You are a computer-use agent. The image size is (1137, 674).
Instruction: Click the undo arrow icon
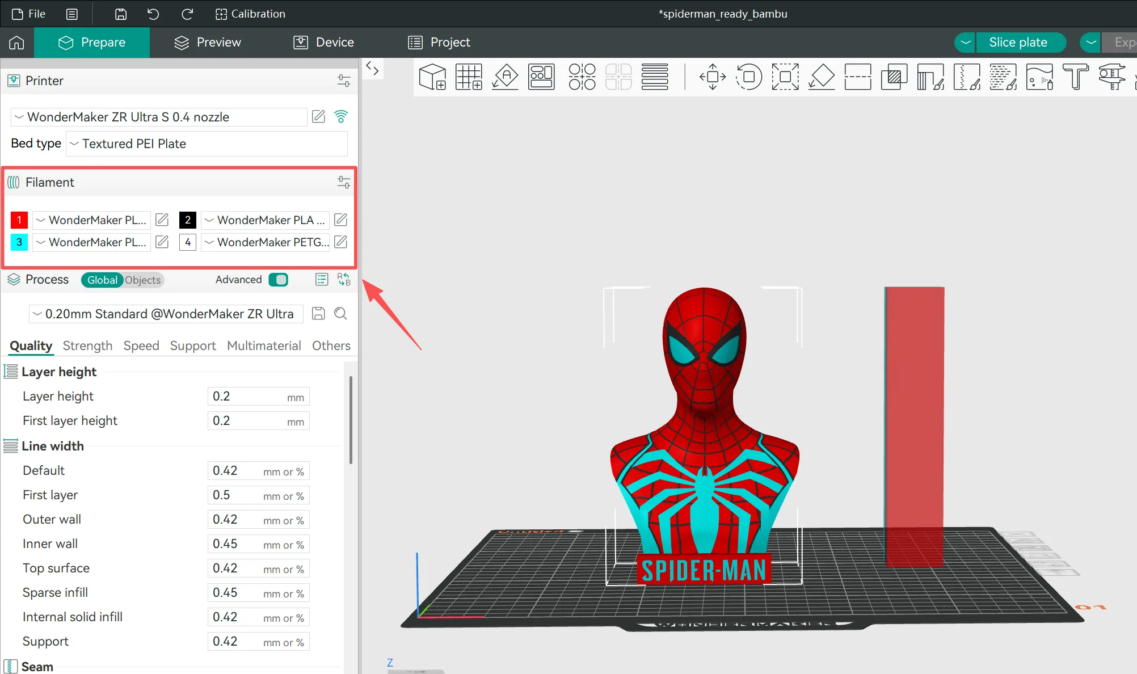[x=153, y=14]
